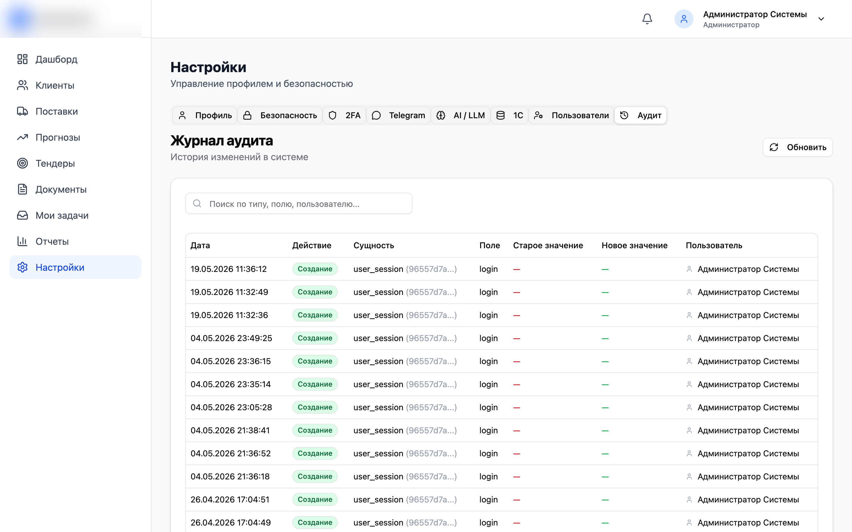Click the AI / LLM brain icon
The image size is (852, 532).
pyautogui.click(x=440, y=115)
